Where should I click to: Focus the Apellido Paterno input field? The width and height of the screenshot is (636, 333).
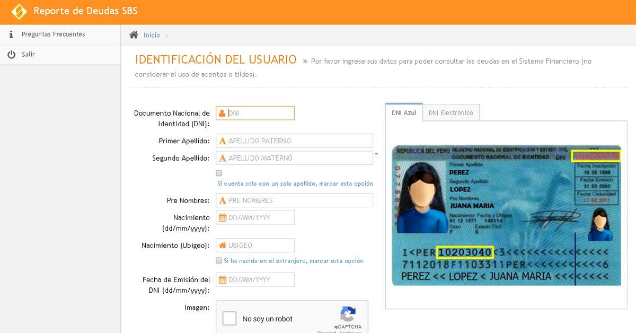click(x=294, y=141)
